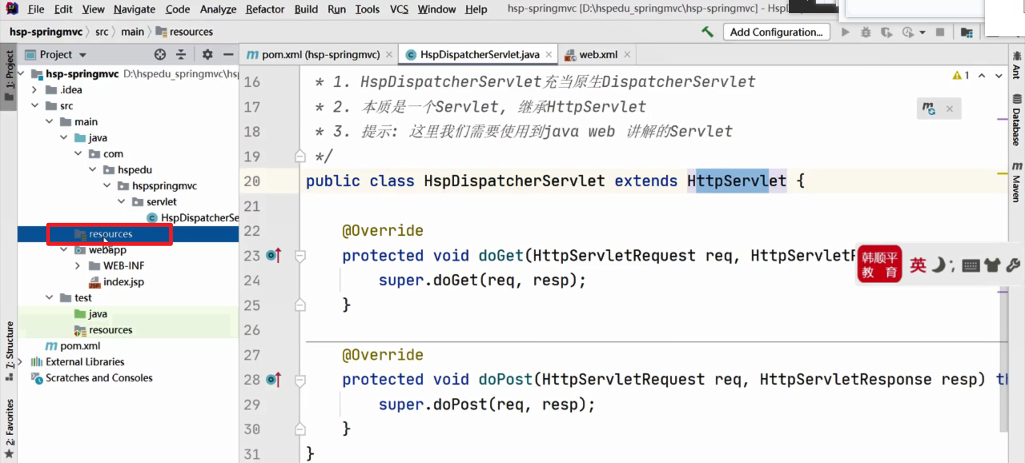Open Ant tool window
The width and height of the screenshot is (1025, 463).
tap(1016, 65)
